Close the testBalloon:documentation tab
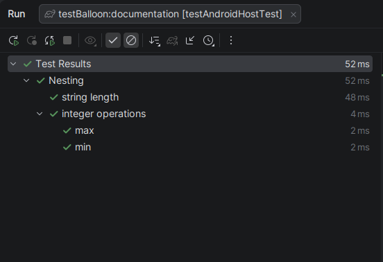The width and height of the screenshot is (383, 262). [293, 15]
